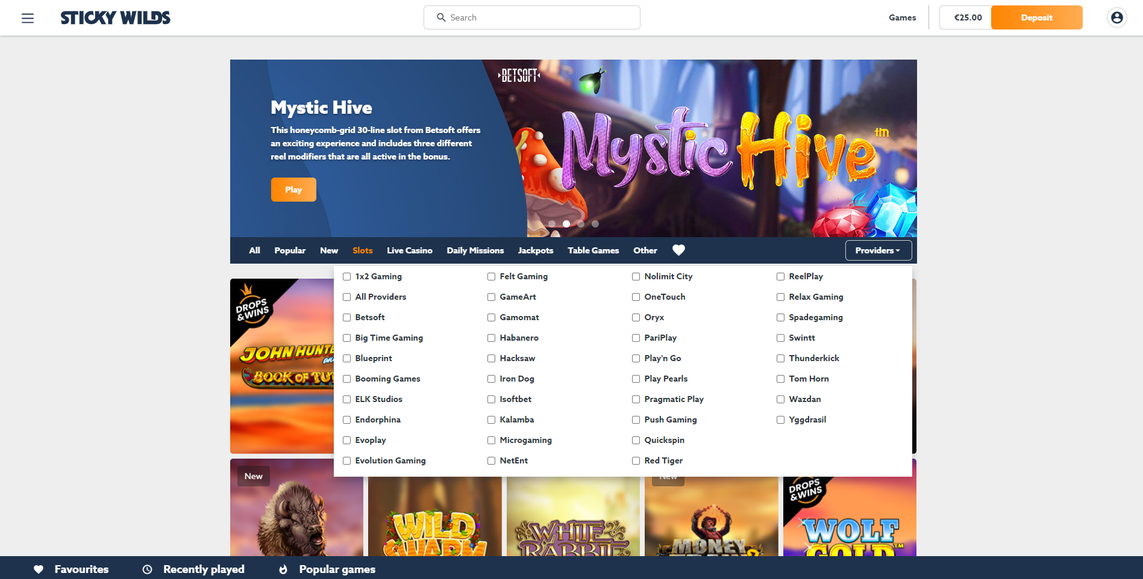This screenshot has width=1143, height=579.
Task: Go to fourth banner slide dot
Action: coord(595,224)
